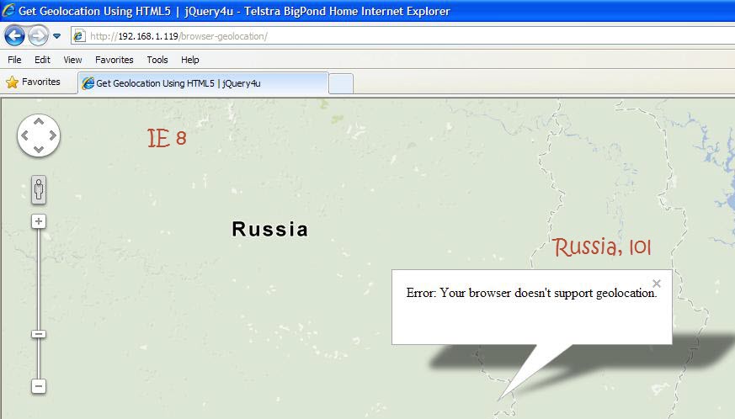
Task: Open the Edit menu
Action: pyautogui.click(x=42, y=60)
